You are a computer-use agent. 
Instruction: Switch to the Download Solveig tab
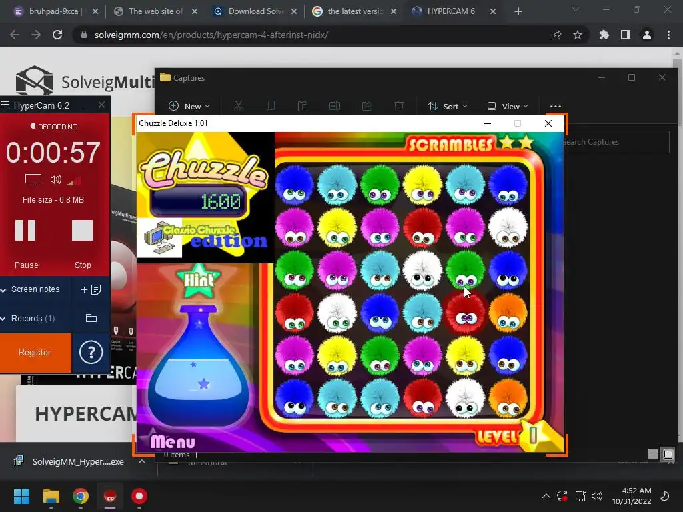point(255,11)
